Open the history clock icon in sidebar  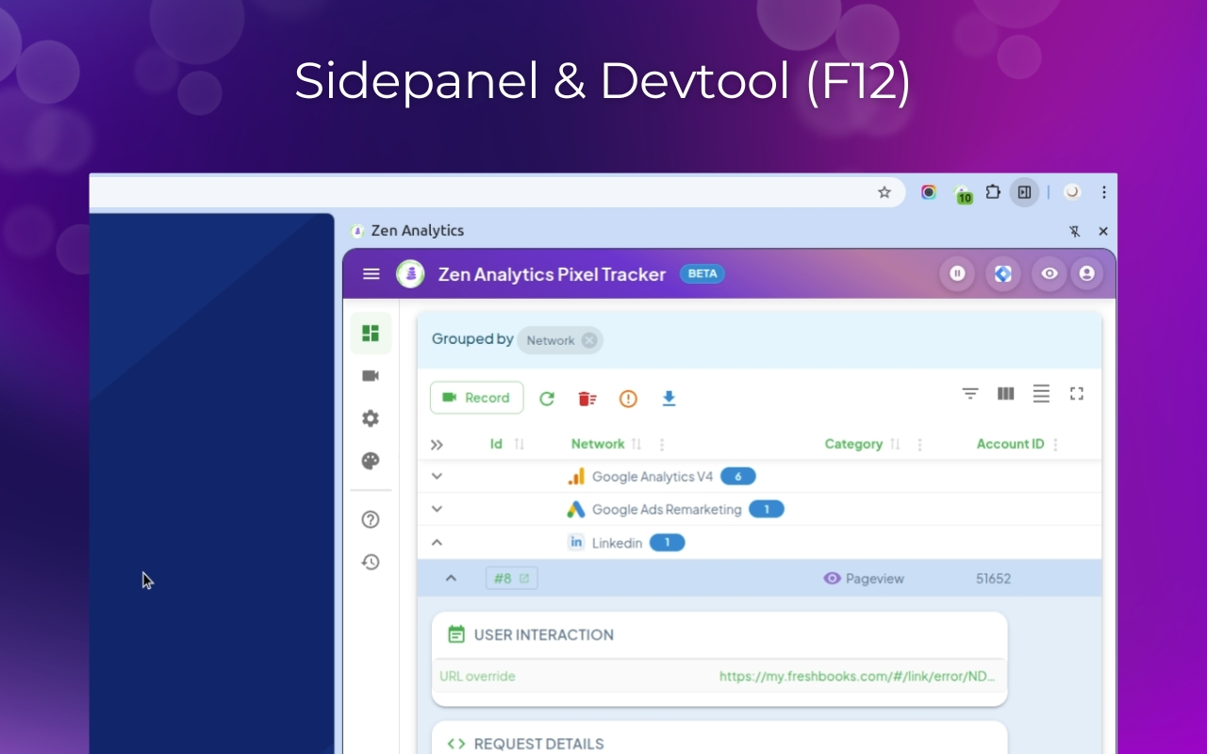click(x=371, y=562)
